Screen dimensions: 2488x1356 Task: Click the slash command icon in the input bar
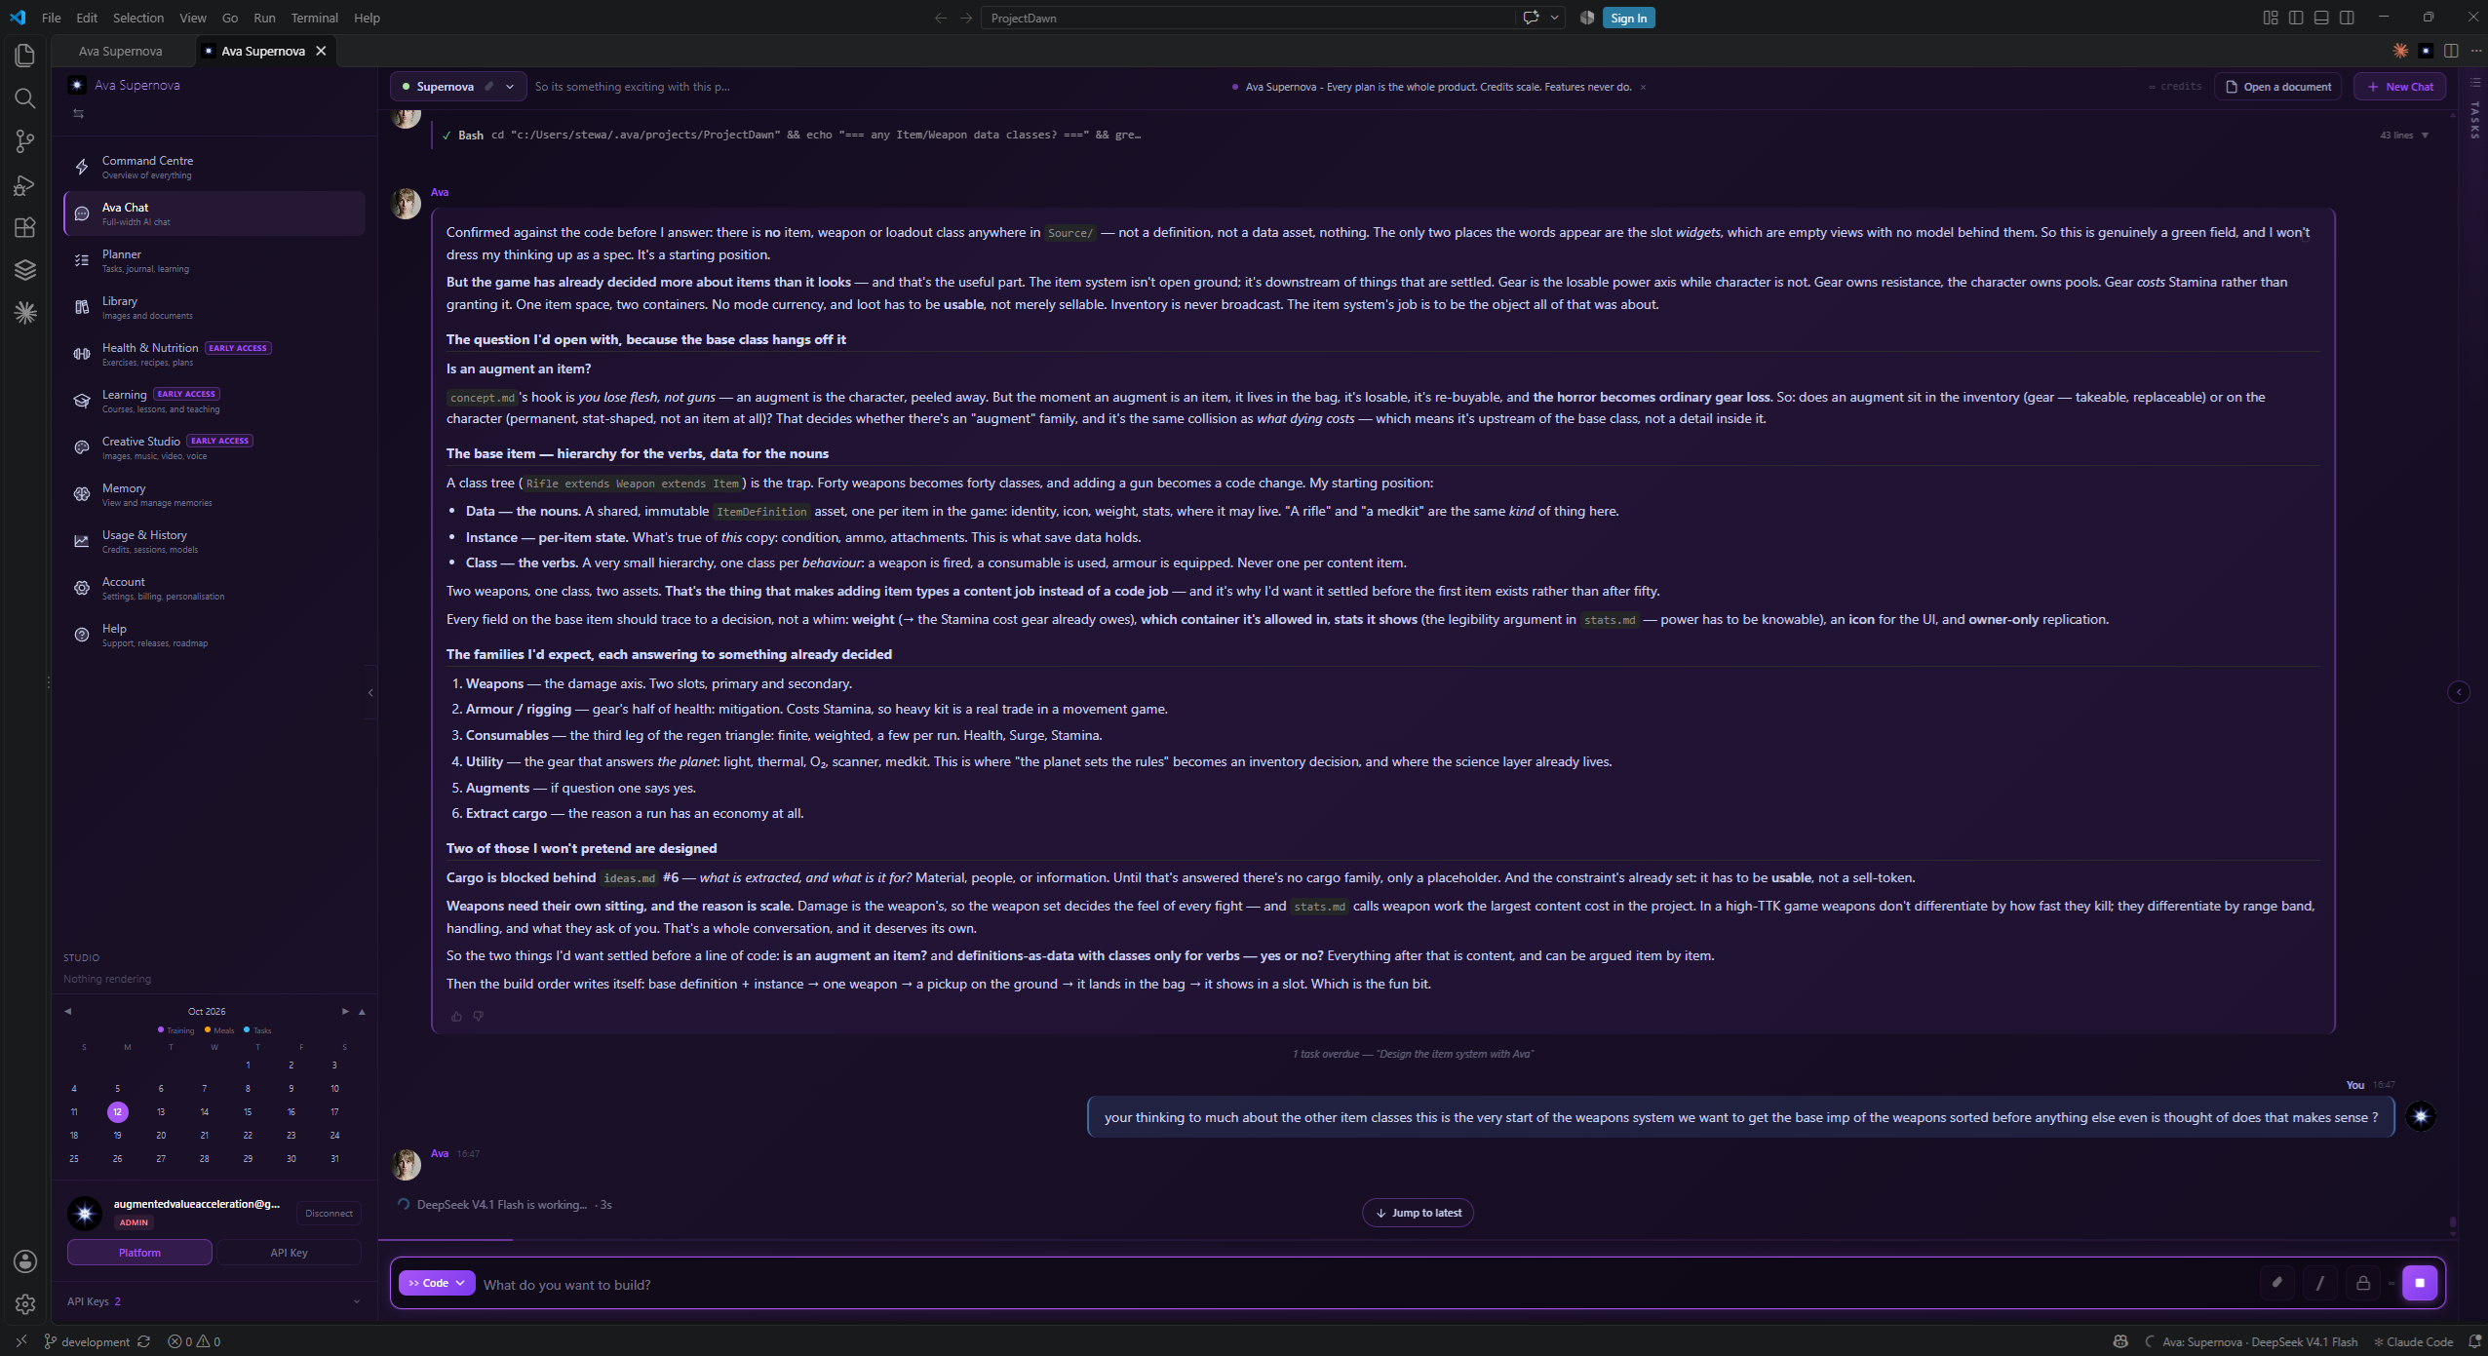point(2319,1283)
